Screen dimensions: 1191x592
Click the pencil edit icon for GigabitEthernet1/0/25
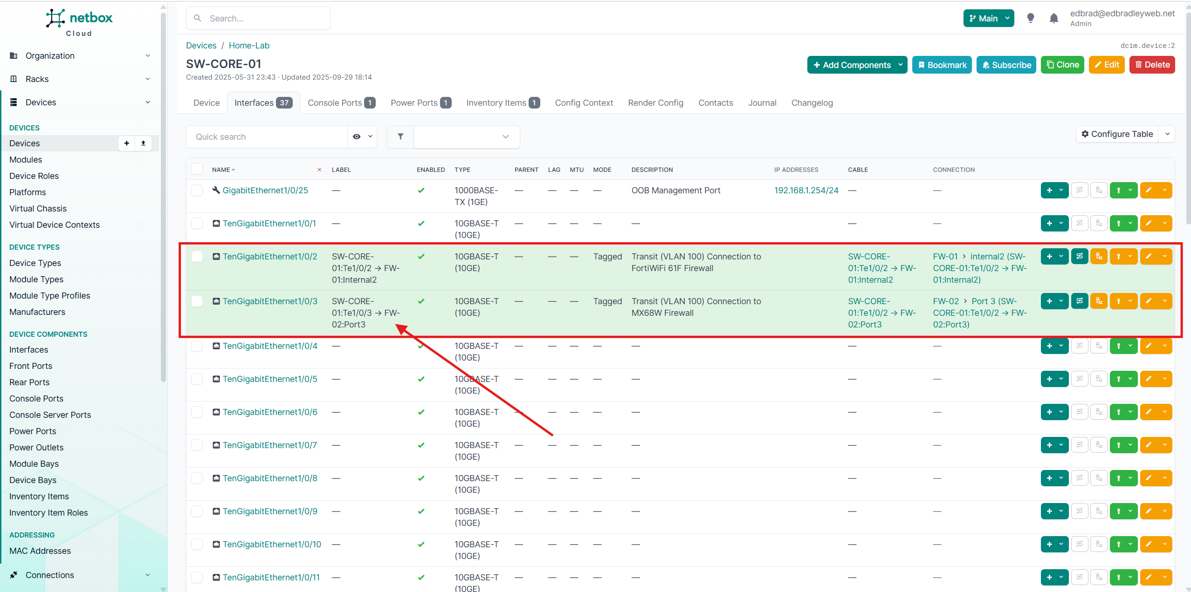[1149, 190]
